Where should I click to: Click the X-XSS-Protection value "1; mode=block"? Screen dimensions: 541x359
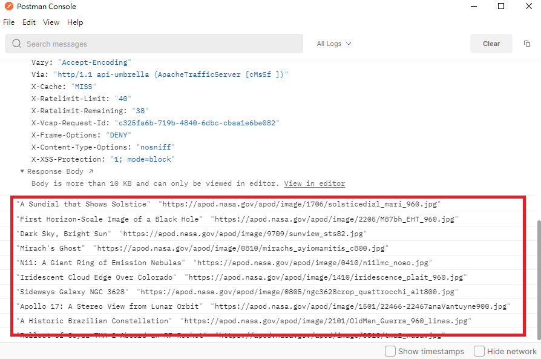[142, 159]
